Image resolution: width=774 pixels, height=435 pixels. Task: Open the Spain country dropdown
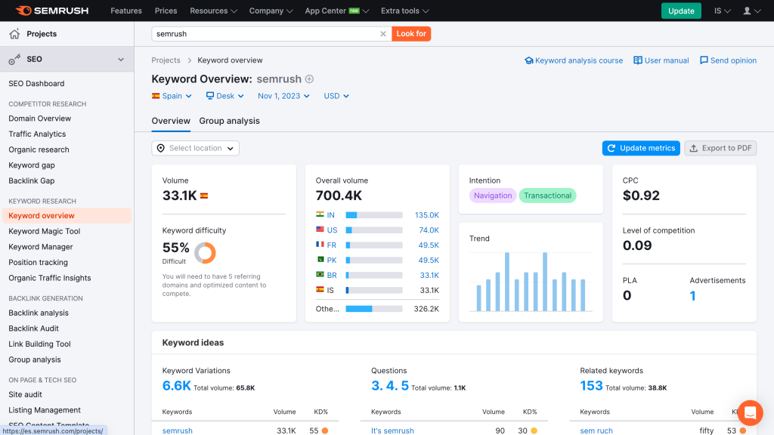172,96
